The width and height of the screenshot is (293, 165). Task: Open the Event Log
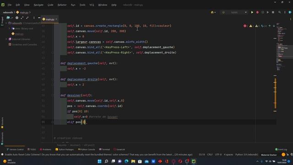pos(281,149)
